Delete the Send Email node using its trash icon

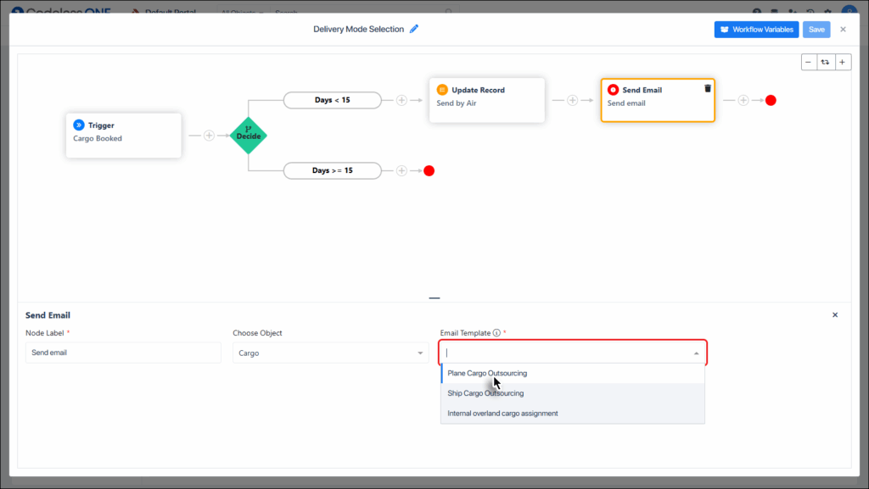pyautogui.click(x=709, y=87)
